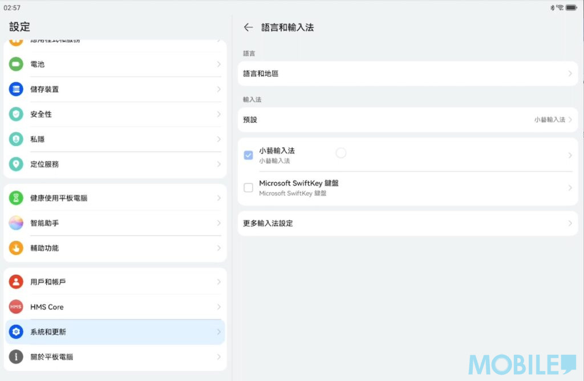The image size is (584, 381).
Task: Open 智能助手 settings entry
Action: pos(114,223)
